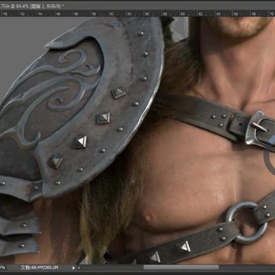Click the horizontal ruler at mark 60
Screen dimensions: 275x275
pos(182,14)
